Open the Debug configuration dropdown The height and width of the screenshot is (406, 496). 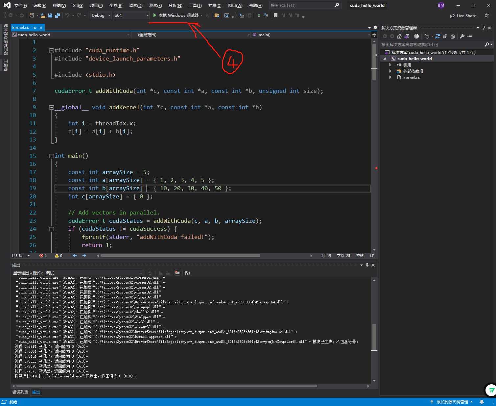pyautogui.click(x=101, y=15)
